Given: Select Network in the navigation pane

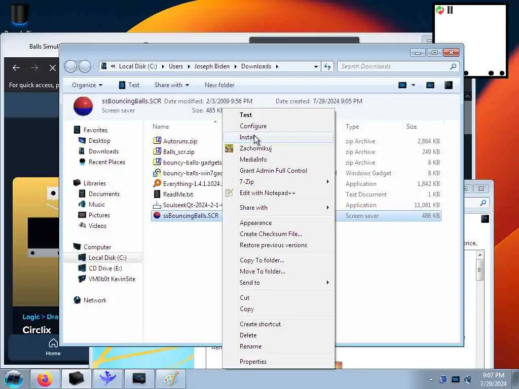Looking at the screenshot, I should pyautogui.click(x=95, y=300).
